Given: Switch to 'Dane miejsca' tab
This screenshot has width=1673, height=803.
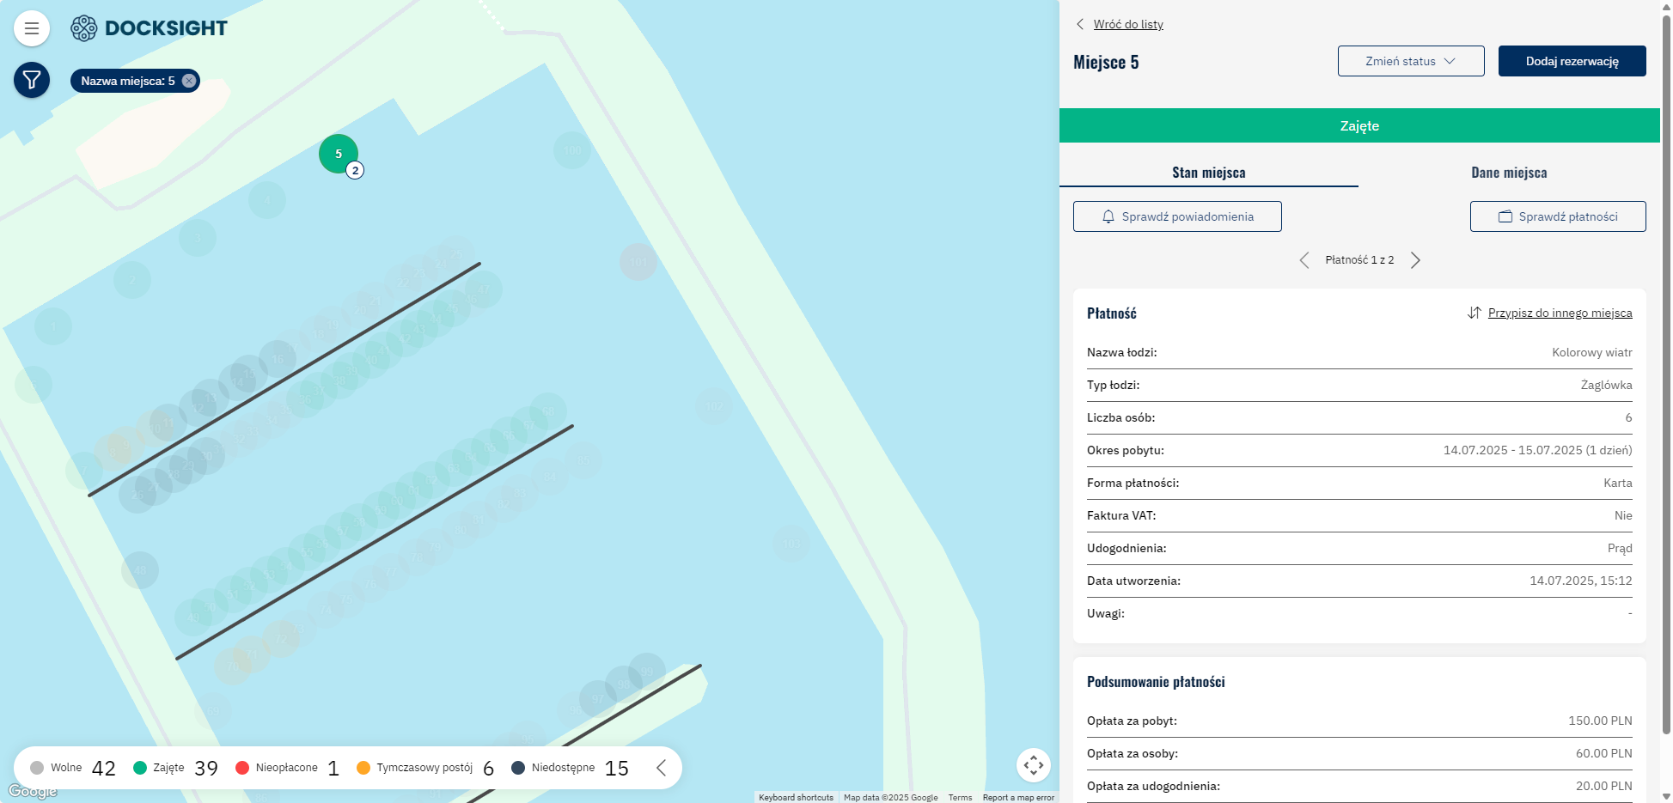Looking at the screenshot, I should click(x=1509, y=173).
